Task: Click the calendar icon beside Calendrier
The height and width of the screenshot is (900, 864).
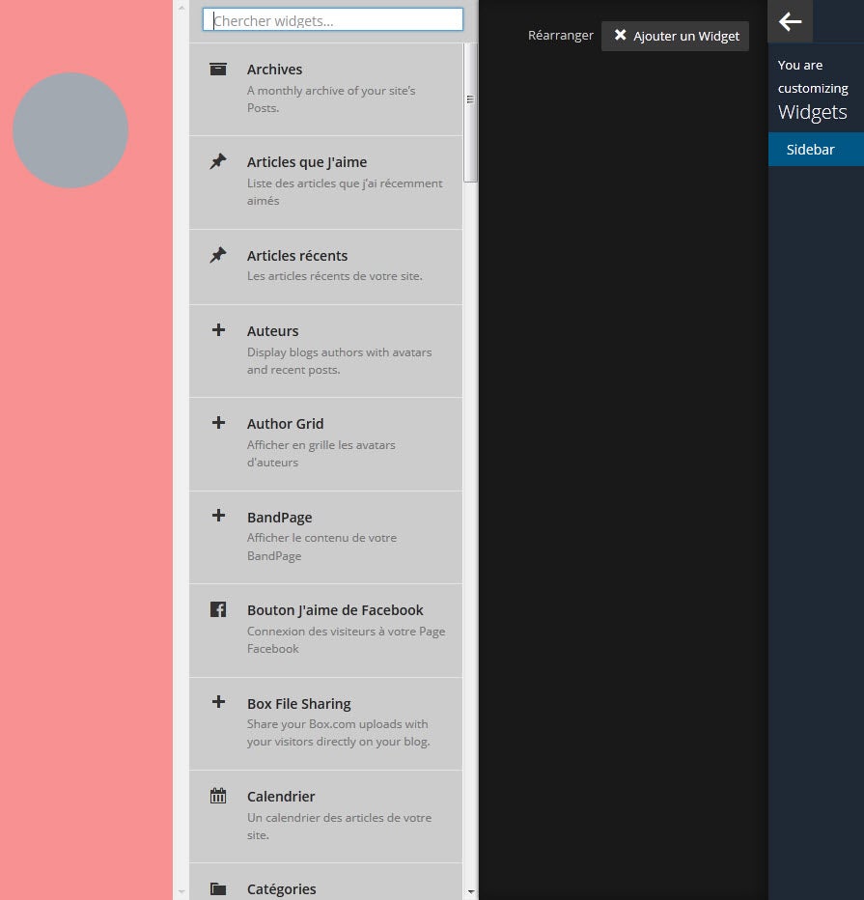Action: pos(218,797)
